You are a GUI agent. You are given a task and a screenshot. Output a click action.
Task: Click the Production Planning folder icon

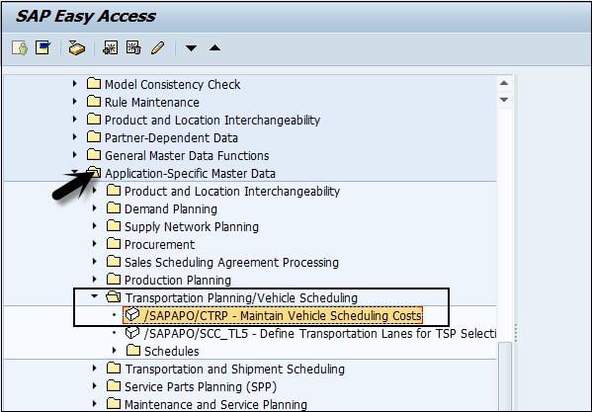pos(114,279)
